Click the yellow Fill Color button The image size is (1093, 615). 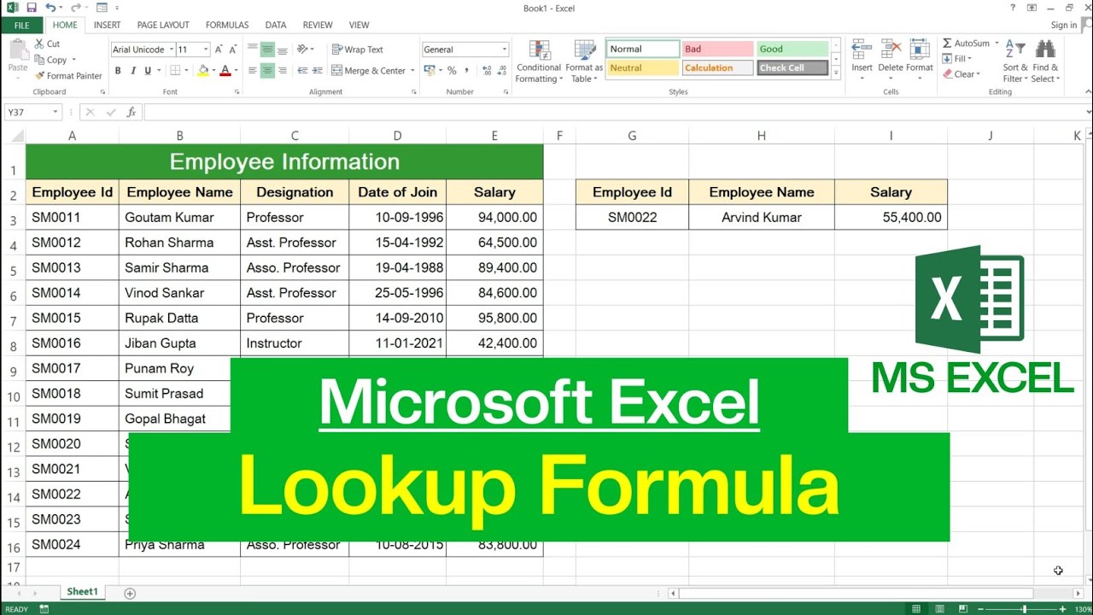[202, 71]
